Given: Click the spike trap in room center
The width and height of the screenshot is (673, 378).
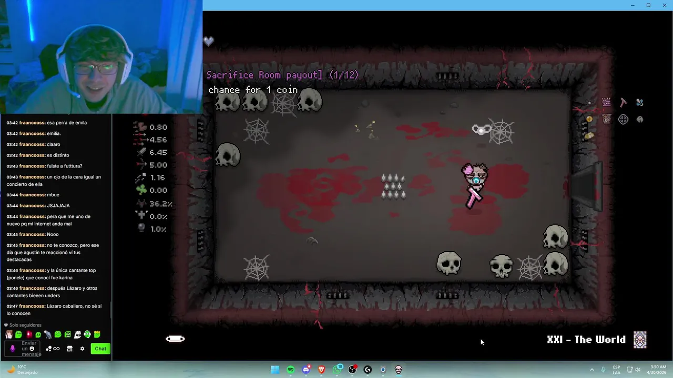Looking at the screenshot, I should click(x=393, y=186).
